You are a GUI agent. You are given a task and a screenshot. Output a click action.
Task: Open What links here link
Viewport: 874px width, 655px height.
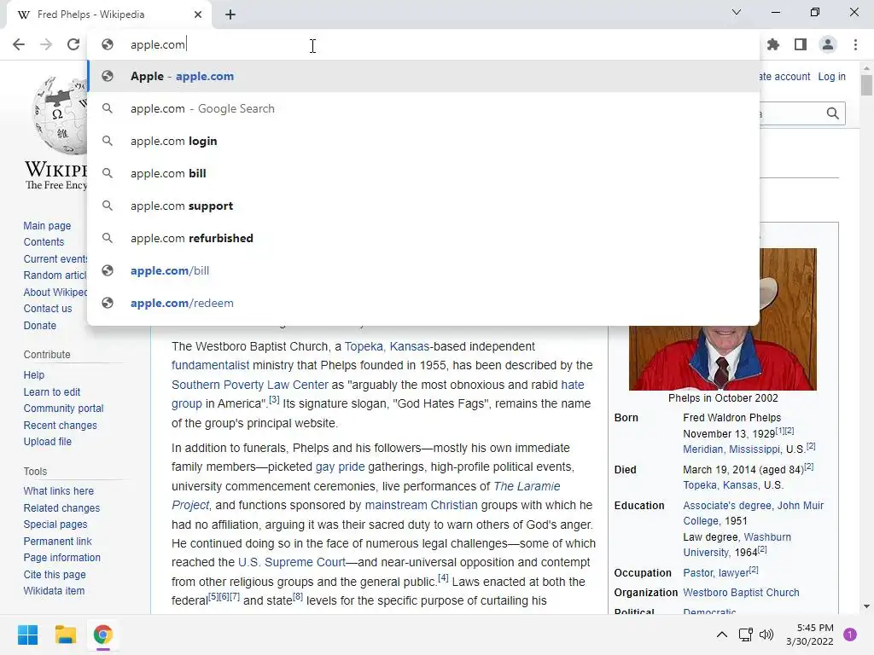(59, 490)
